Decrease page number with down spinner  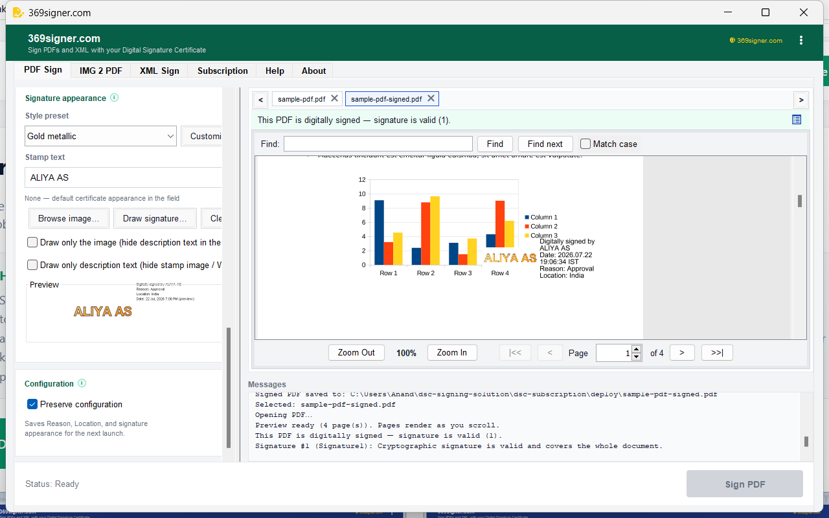pos(636,357)
